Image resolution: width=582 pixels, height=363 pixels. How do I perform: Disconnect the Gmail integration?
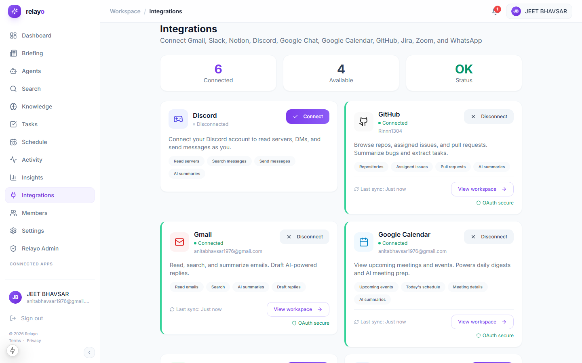[304, 237]
